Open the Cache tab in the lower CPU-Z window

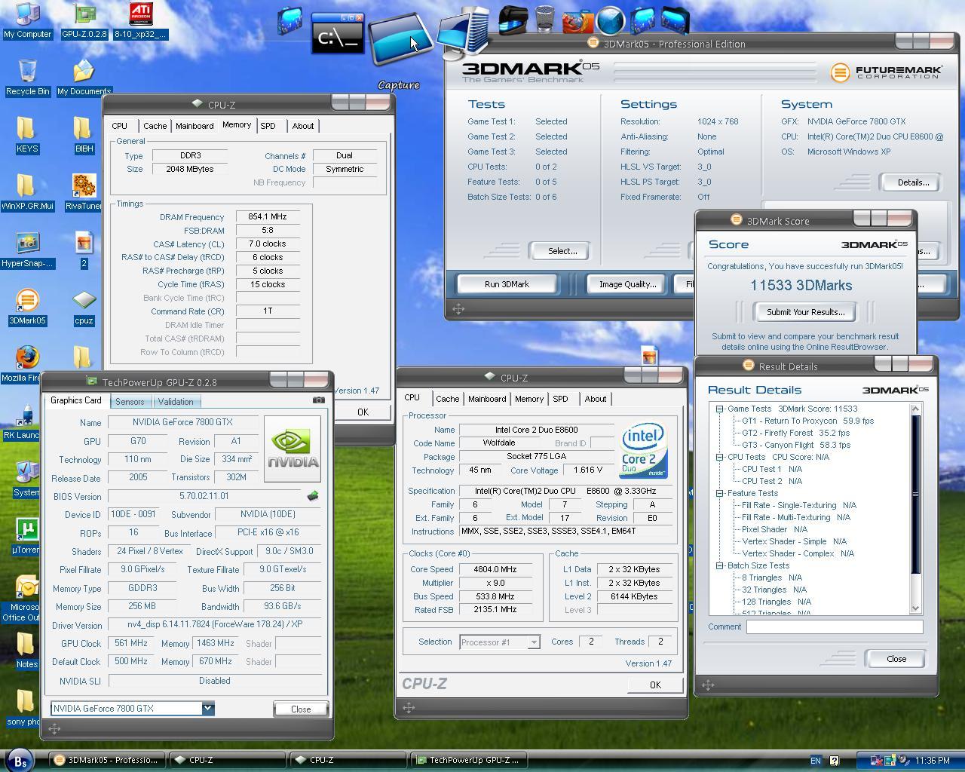(x=447, y=399)
